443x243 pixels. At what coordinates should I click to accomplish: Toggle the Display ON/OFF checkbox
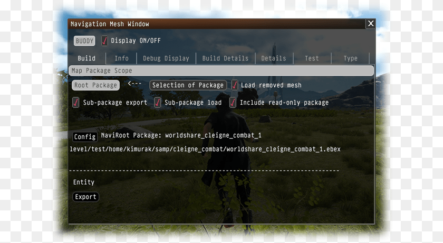(104, 41)
